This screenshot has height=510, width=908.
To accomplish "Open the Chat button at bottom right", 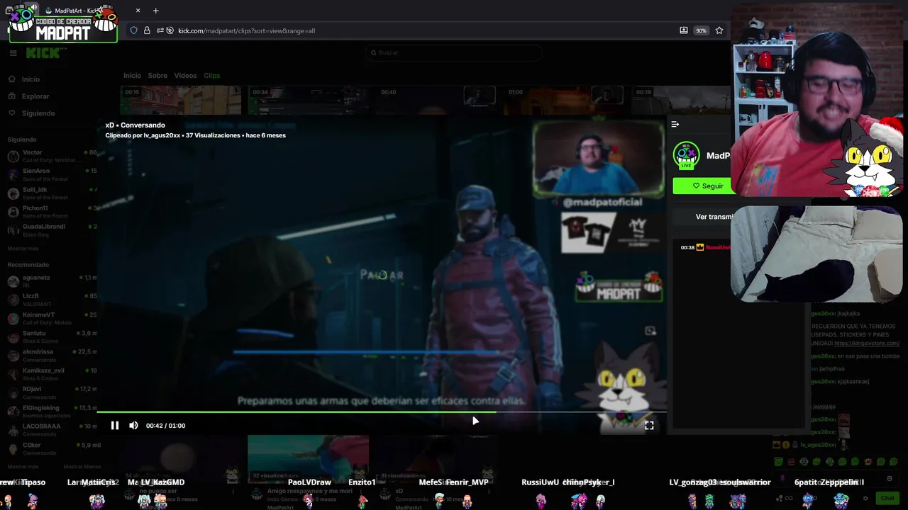I will [x=887, y=498].
